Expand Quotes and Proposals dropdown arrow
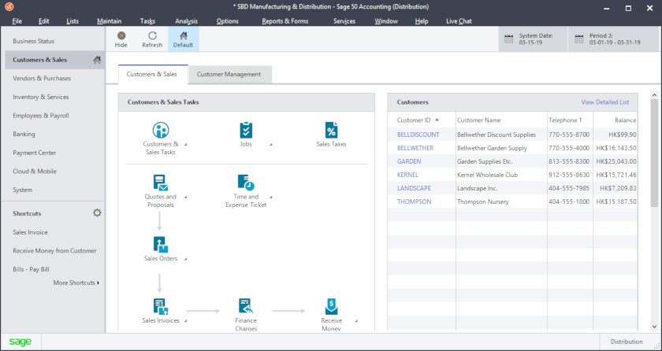The image size is (662, 351). (185, 198)
